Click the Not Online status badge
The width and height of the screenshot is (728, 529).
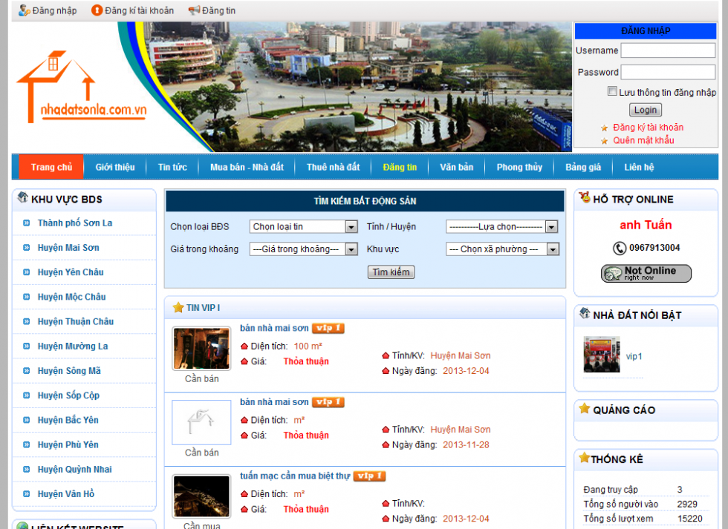(x=646, y=274)
